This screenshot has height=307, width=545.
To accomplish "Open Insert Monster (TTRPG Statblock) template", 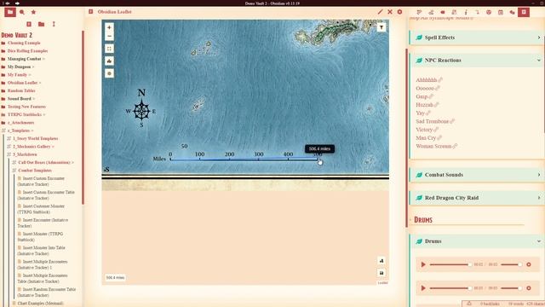I will point(41,237).
